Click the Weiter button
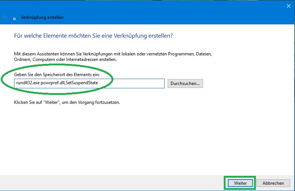Viewport: 295px width, 191px height. tap(240, 183)
